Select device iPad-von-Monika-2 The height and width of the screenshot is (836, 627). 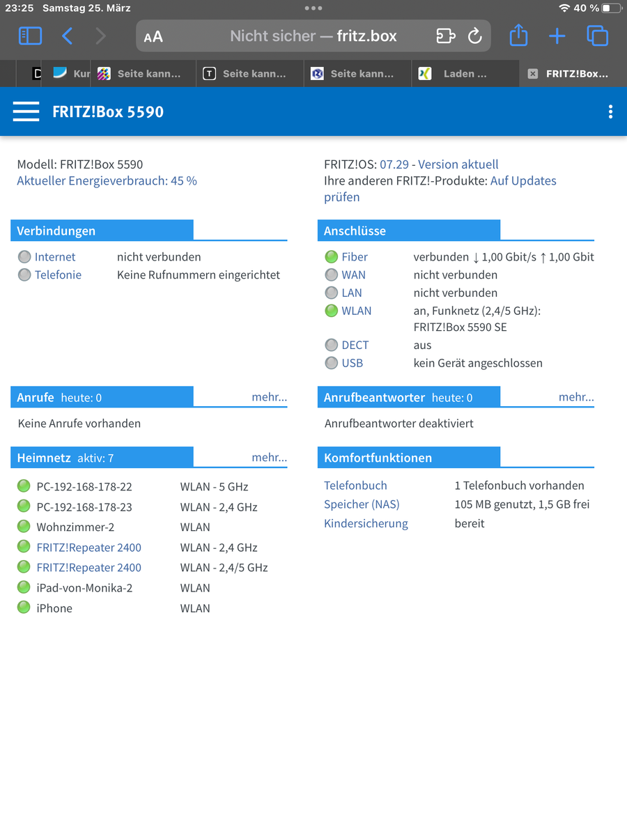[84, 588]
